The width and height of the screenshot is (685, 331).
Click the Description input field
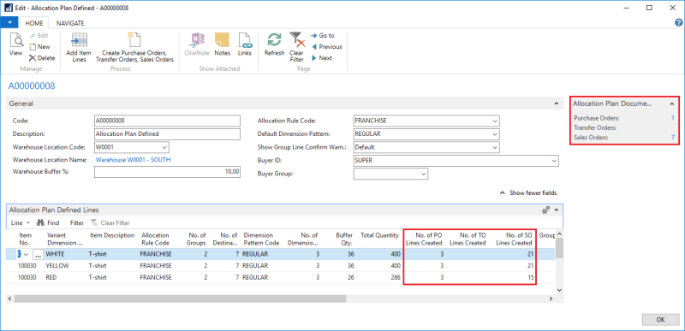tap(167, 134)
